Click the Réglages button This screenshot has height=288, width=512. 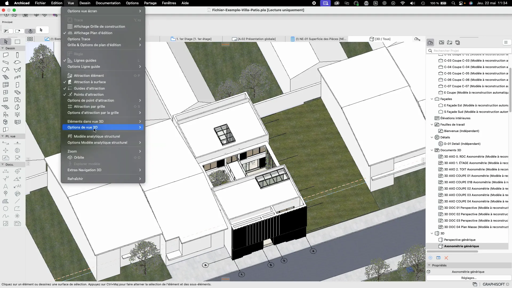tap(469, 278)
